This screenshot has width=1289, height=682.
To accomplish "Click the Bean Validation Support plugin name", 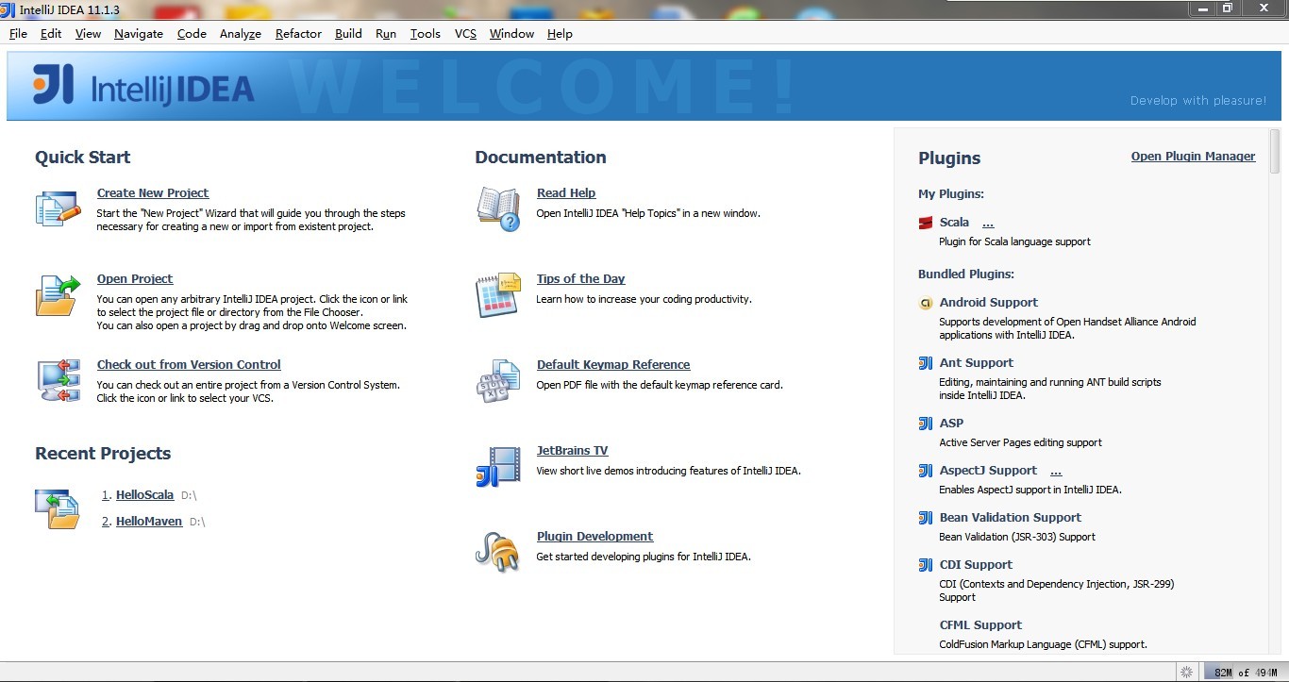I will [x=1010, y=518].
